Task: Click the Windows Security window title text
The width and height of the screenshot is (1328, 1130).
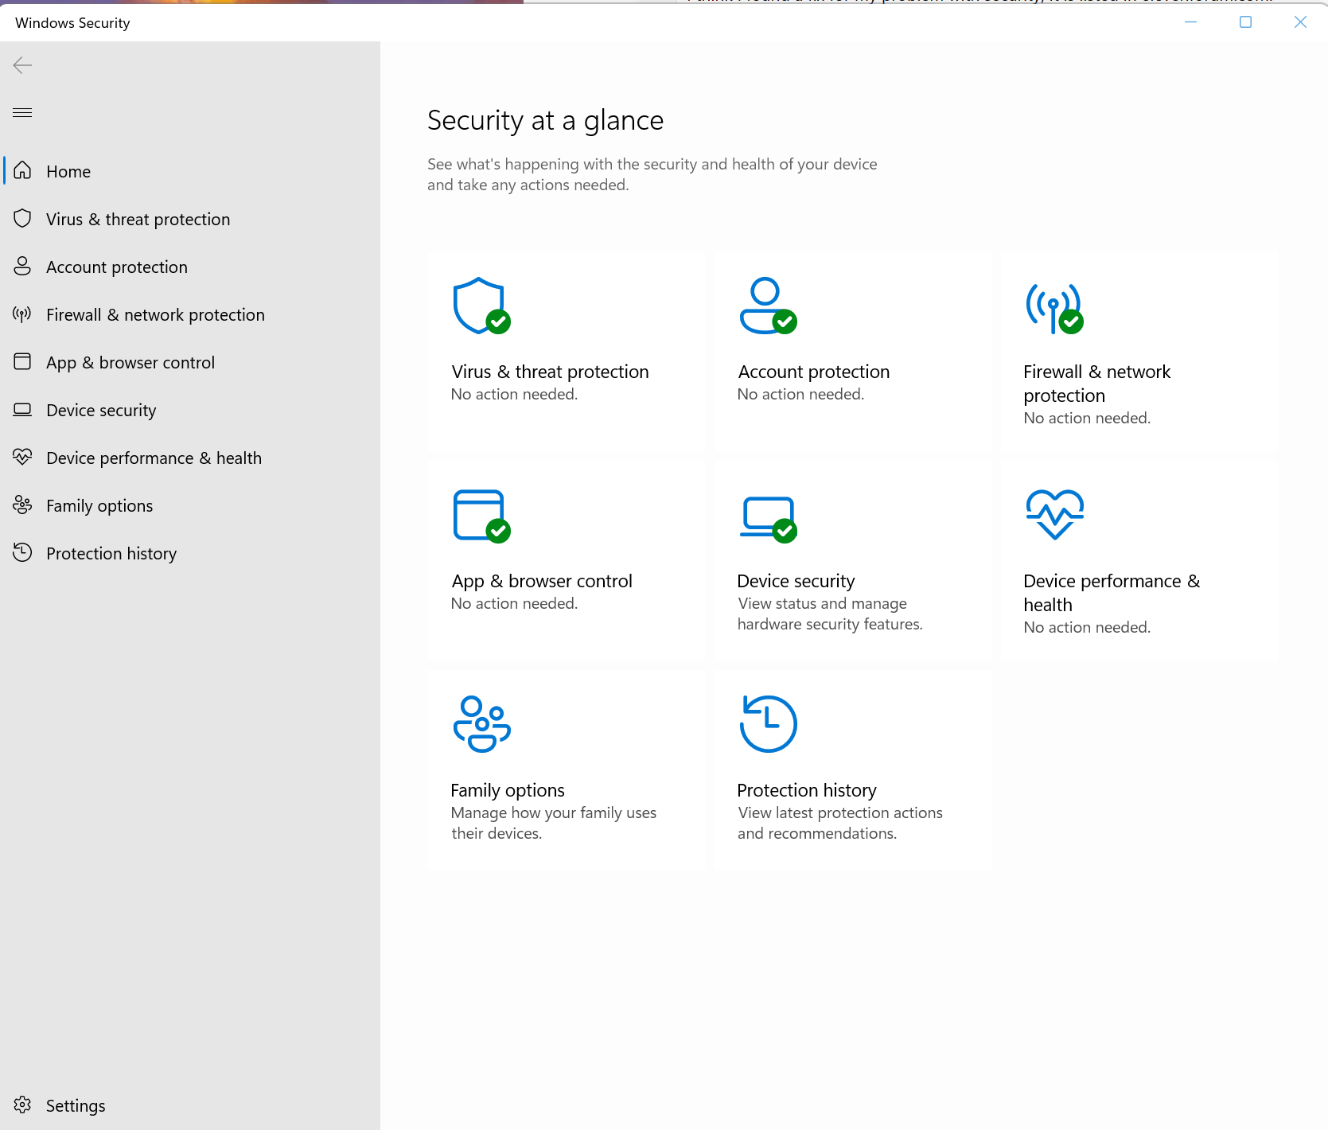Action: [72, 23]
